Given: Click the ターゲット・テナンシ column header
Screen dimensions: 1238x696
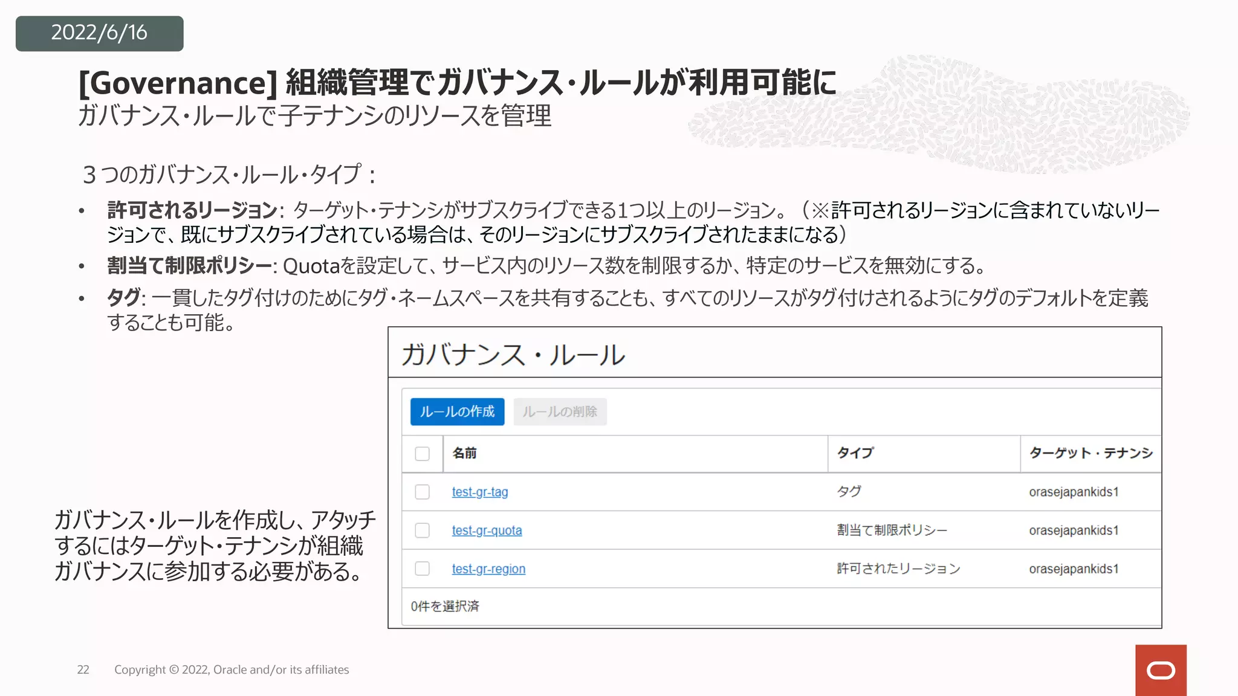Looking at the screenshot, I should pyautogui.click(x=1091, y=453).
